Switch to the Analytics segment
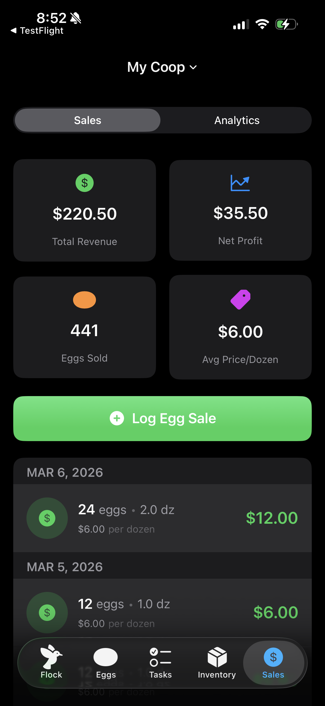This screenshot has width=325, height=706. pos(237,120)
